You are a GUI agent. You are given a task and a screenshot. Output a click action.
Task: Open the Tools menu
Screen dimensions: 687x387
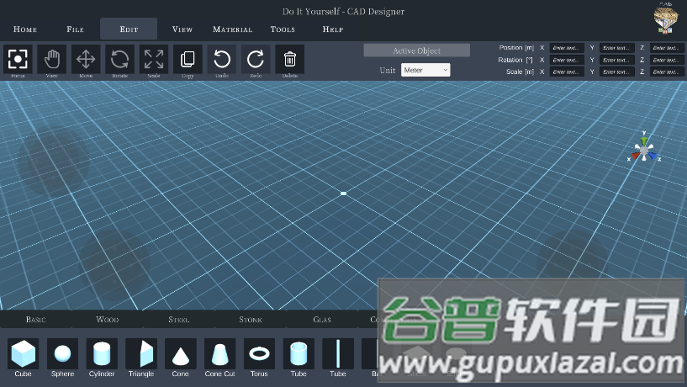(x=283, y=29)
